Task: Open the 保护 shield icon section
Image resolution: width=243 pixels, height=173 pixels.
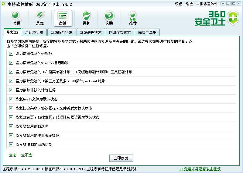Action: (x=86, y=18)
